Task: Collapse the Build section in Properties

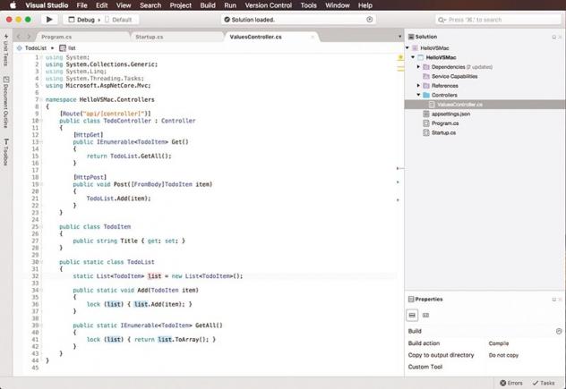Action: [x=559, y=331]
